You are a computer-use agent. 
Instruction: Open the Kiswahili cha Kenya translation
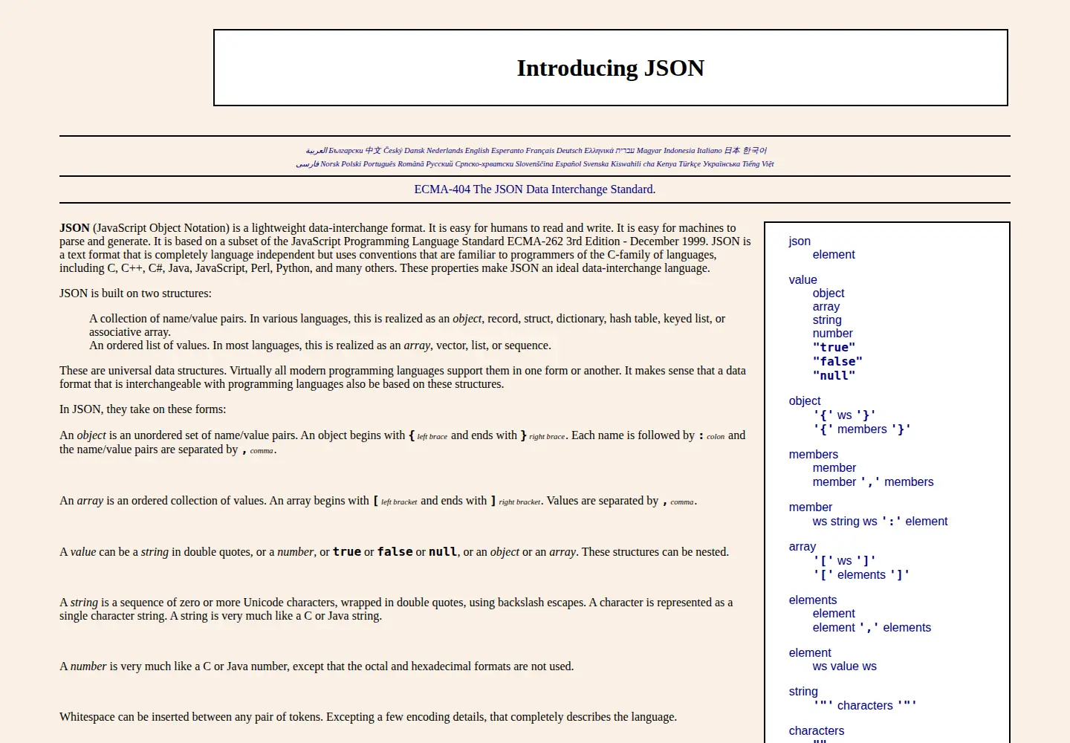(x=643, y=163)
